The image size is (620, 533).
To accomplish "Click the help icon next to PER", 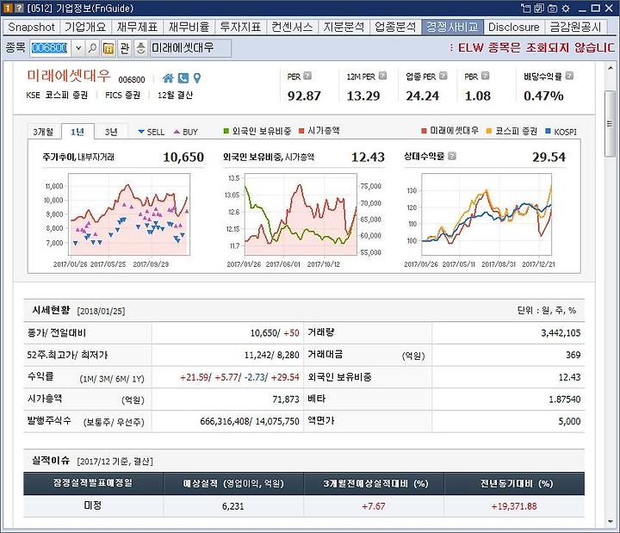I will [307, 76].
